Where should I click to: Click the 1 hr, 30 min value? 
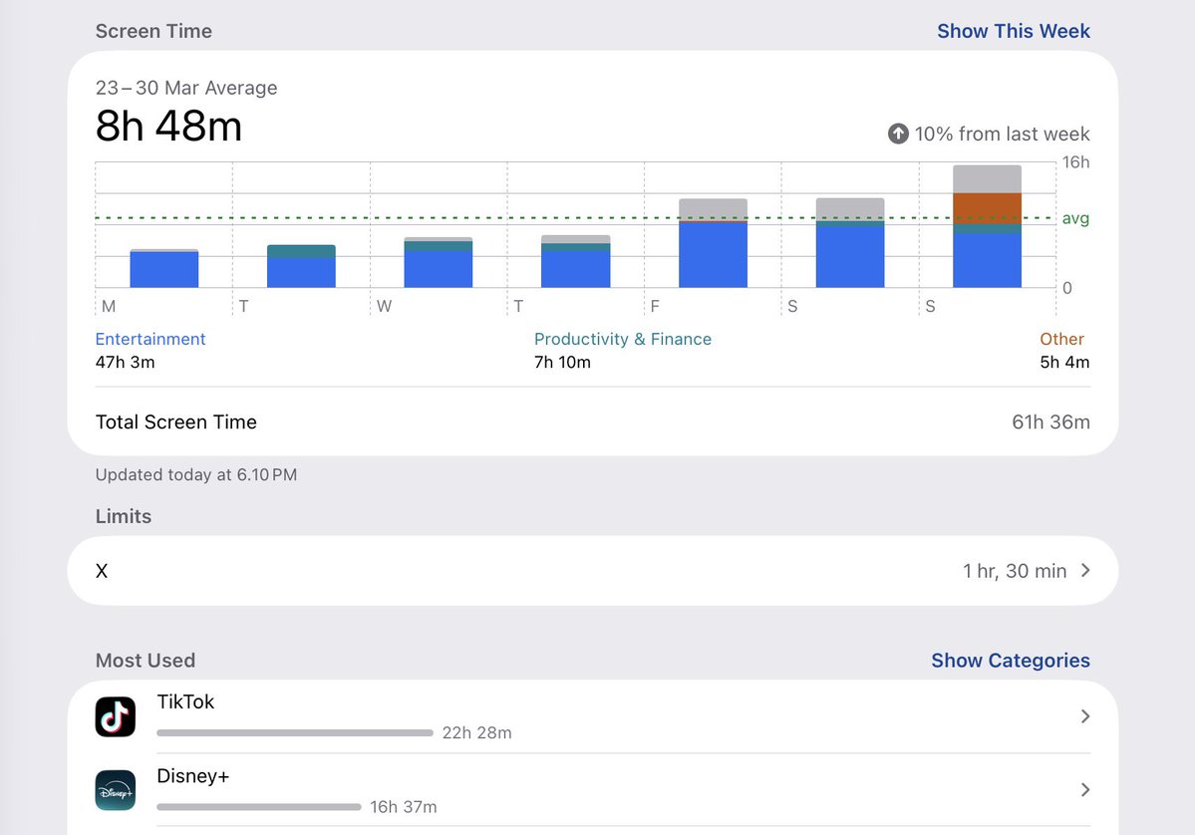pos(1015,571)
